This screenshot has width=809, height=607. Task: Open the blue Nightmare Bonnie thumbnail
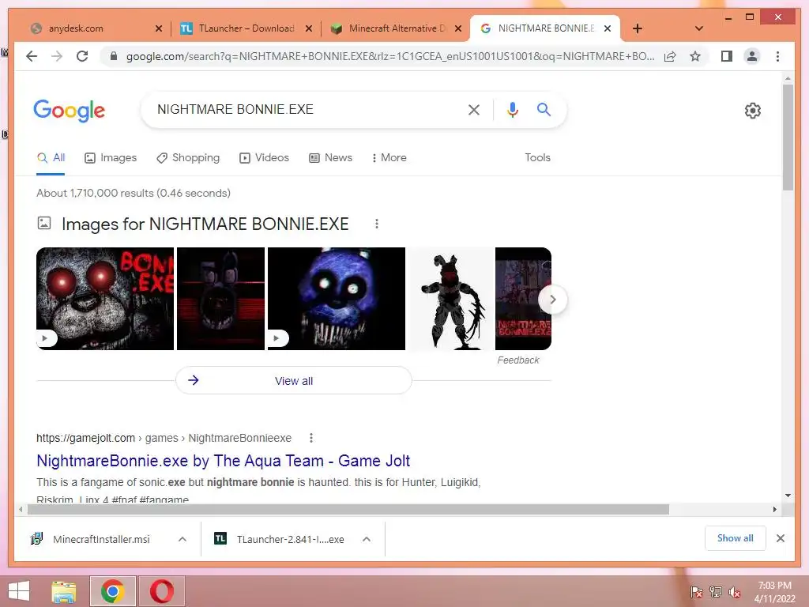337,298
